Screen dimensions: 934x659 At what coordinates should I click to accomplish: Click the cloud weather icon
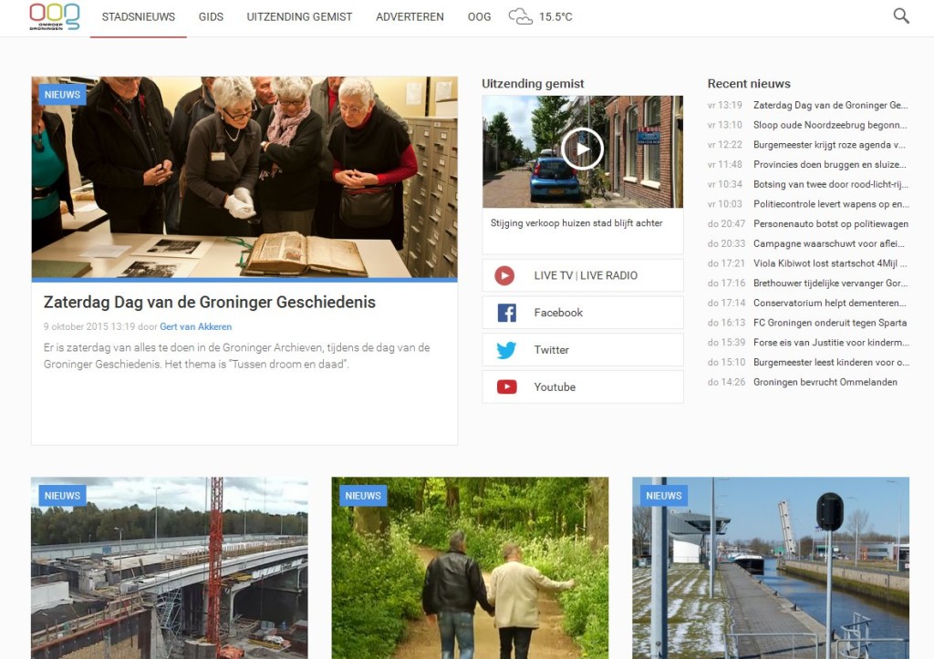click(x=521, y=16)
